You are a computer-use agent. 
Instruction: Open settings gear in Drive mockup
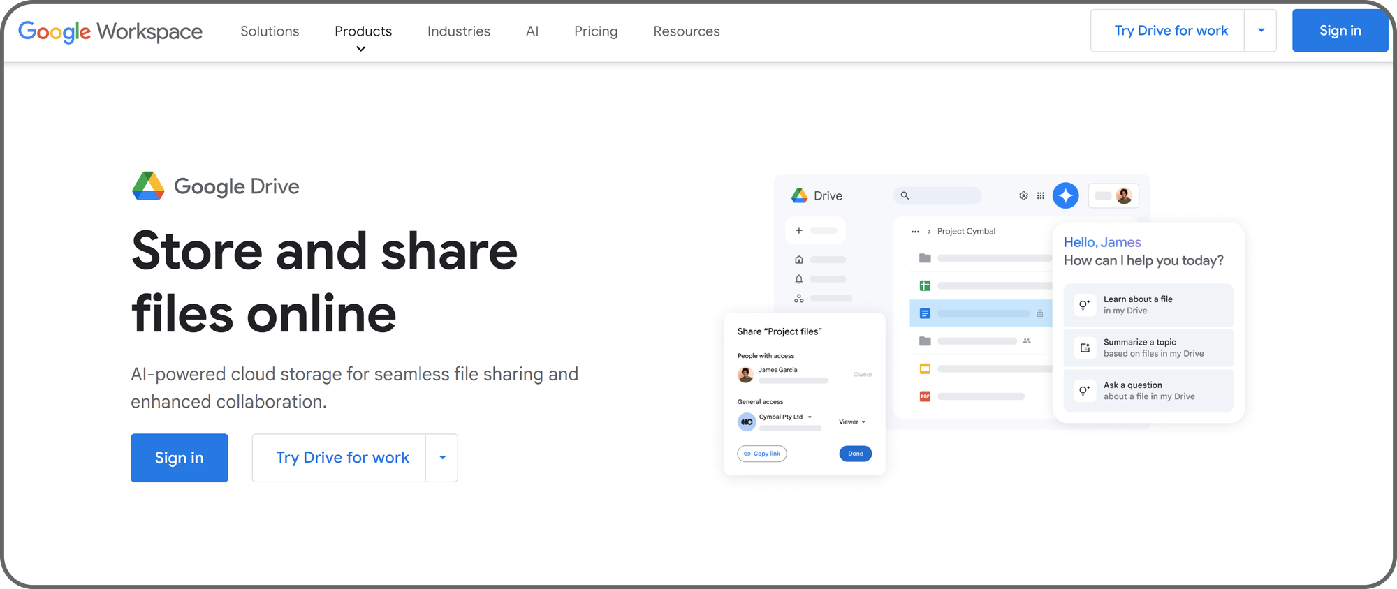tap(1023, 196)
